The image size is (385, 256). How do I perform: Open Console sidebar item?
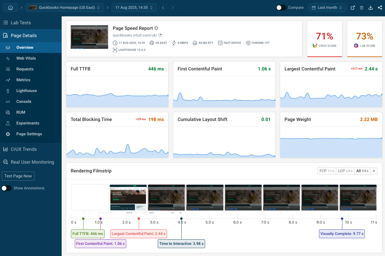pos(31,101)
